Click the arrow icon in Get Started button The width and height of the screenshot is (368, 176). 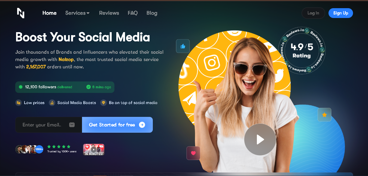coord(142,125)
